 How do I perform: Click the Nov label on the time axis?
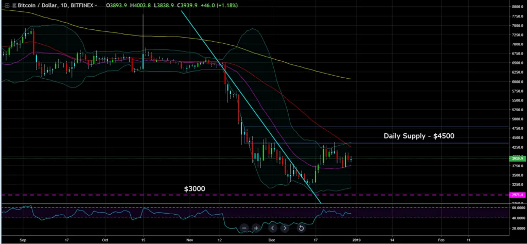(190, 240)
